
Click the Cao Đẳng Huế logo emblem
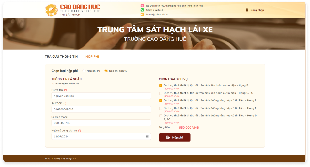51,10
